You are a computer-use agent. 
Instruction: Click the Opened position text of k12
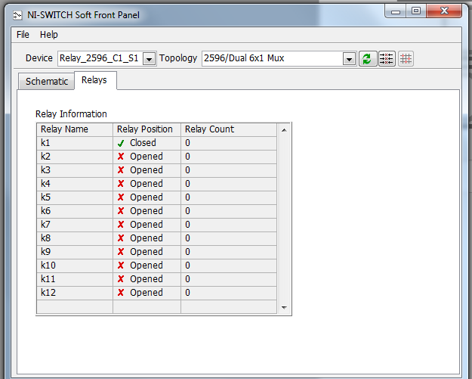click(x=147, y=293)
